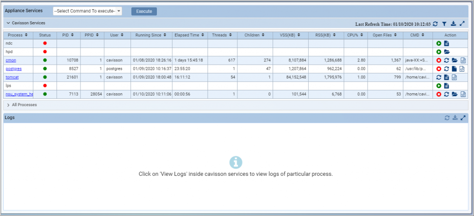Screen dimensions: 474x216
Task: Refresh the Cavisson Services table
Action: coord(435,24)
